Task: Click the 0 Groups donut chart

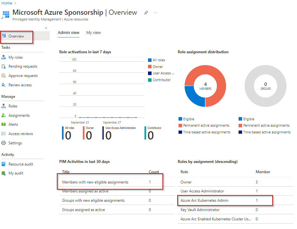Action: click(265, 86)
